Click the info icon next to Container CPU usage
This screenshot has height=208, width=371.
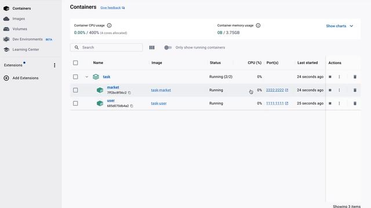(109, 25)
